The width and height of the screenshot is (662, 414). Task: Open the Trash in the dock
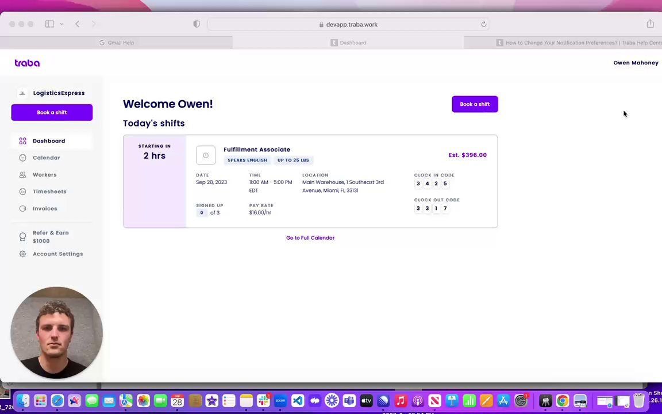pos(639,400)
